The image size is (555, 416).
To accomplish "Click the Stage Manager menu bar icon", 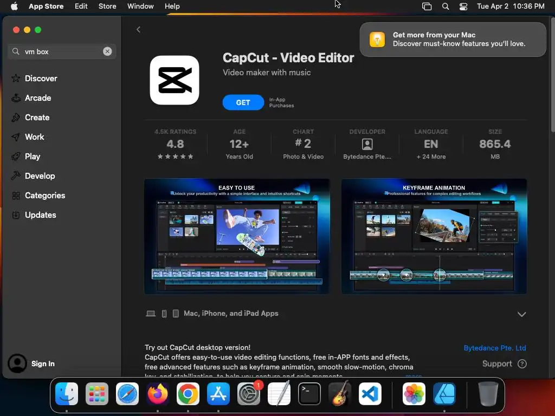I will (x=427, y=6).
